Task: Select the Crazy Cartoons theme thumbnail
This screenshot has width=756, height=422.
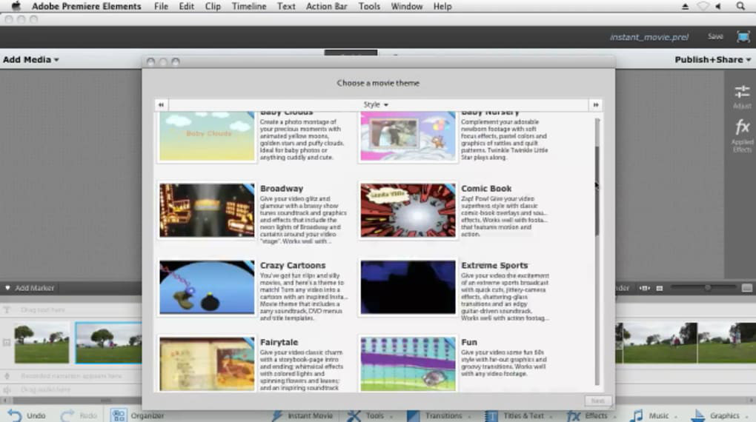Action: (207, 287)
